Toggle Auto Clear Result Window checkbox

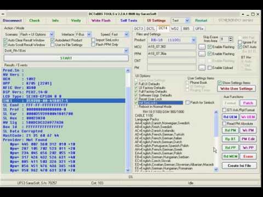pos(5,40)
